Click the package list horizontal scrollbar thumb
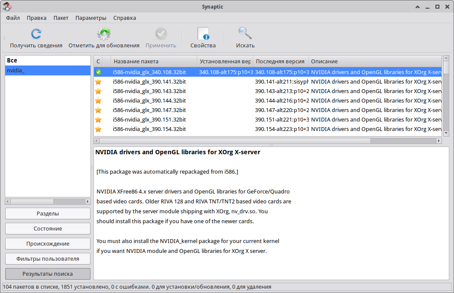Viewport: 454px width, 293px height. (235, 140)
